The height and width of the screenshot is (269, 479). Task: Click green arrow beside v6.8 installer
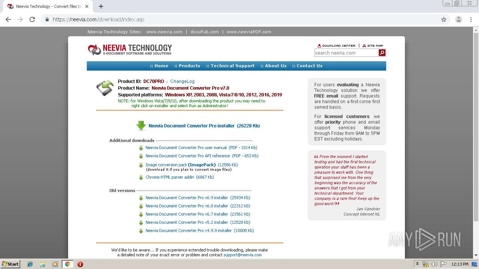[x=141, y=206]
